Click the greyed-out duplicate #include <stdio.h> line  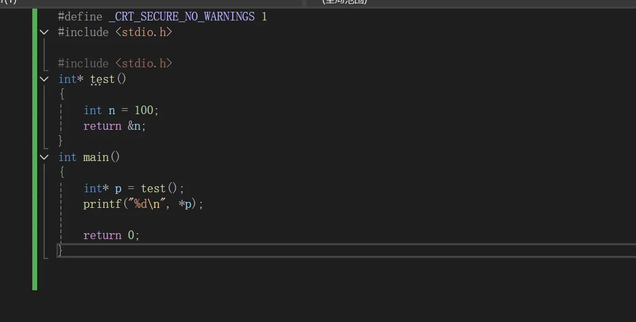point(115,64)
